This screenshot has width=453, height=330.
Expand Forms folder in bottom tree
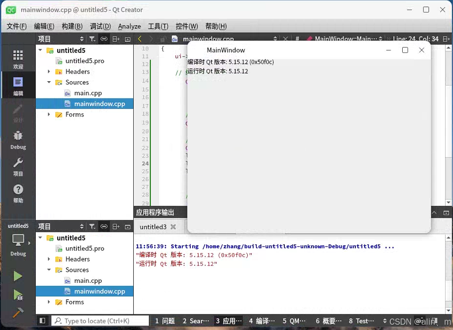coord(49,302)
